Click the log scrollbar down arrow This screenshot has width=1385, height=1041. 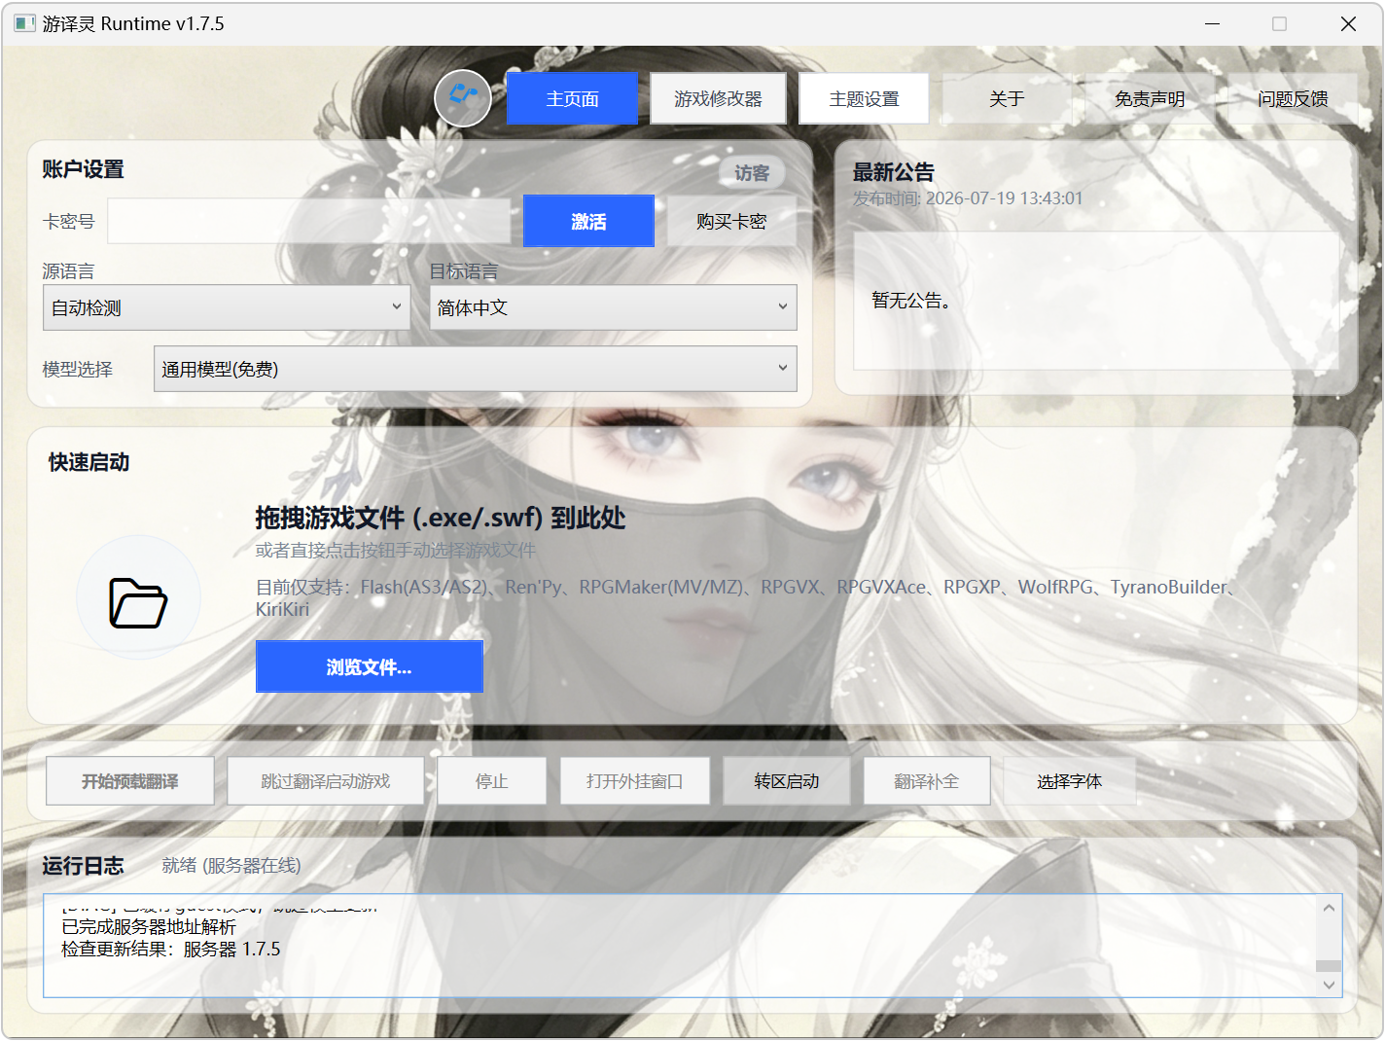point(1329,985)
